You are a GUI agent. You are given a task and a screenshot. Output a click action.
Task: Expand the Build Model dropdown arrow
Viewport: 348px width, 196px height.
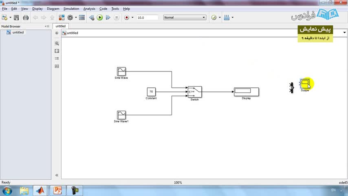(x=233, y=17)
